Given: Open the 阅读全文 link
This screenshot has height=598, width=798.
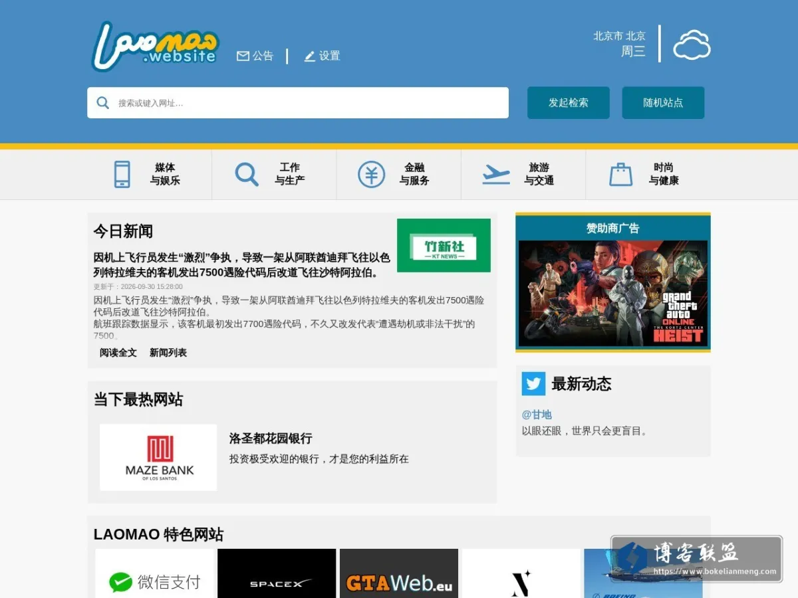Looking at the screenshot, I should (x=118, y=353).
